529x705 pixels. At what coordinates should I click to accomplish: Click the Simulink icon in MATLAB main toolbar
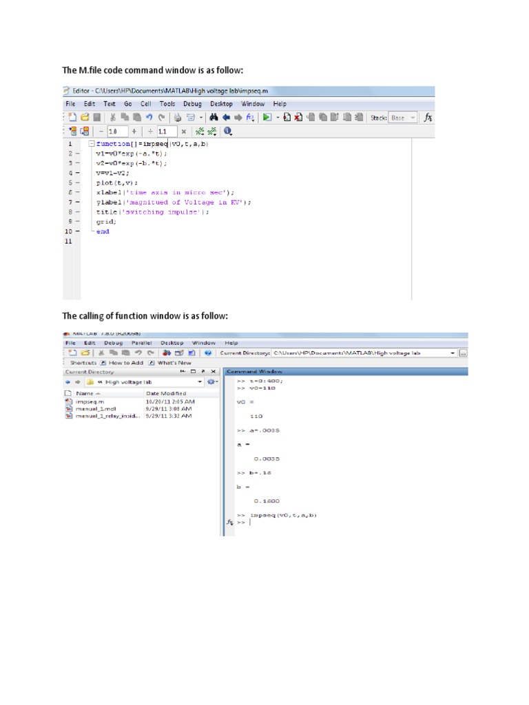(x=167, y=353)
